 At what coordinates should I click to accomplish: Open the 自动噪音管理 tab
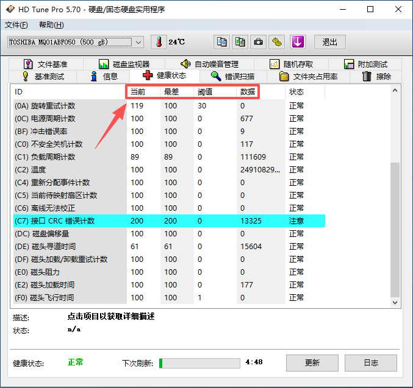pos(209,64)
